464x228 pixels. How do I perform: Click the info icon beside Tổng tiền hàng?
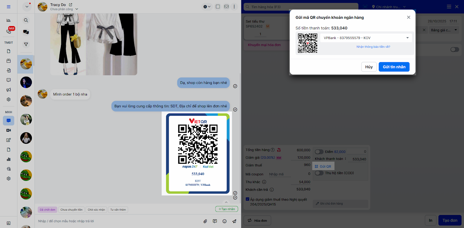tap(273, 150)
